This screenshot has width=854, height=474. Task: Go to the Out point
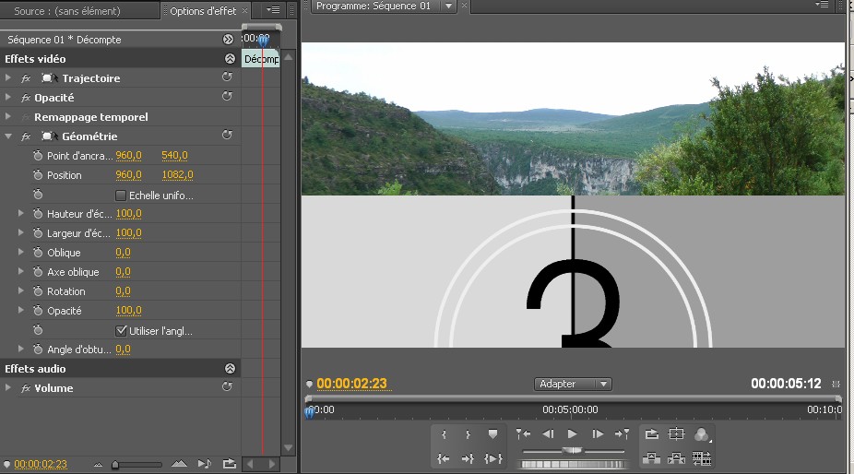(x=468, y=458)
